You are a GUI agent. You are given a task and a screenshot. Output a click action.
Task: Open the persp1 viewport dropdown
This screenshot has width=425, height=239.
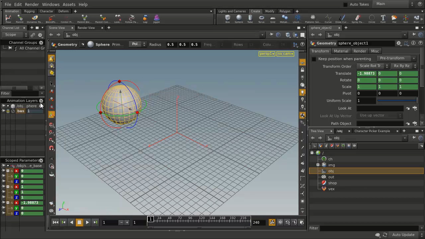click(267, 53)
